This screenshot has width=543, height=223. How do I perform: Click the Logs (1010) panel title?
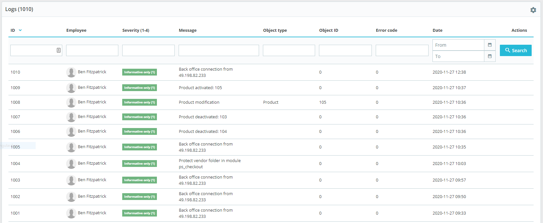click(x=19, y=9)
